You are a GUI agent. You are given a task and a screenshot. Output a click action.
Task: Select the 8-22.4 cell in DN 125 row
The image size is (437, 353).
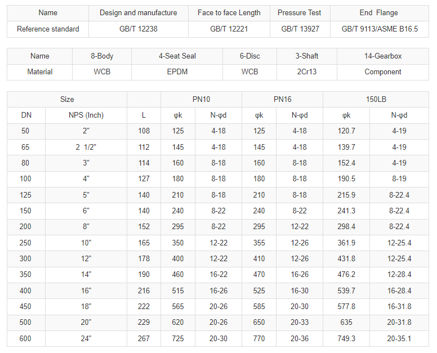click(399, 195)
